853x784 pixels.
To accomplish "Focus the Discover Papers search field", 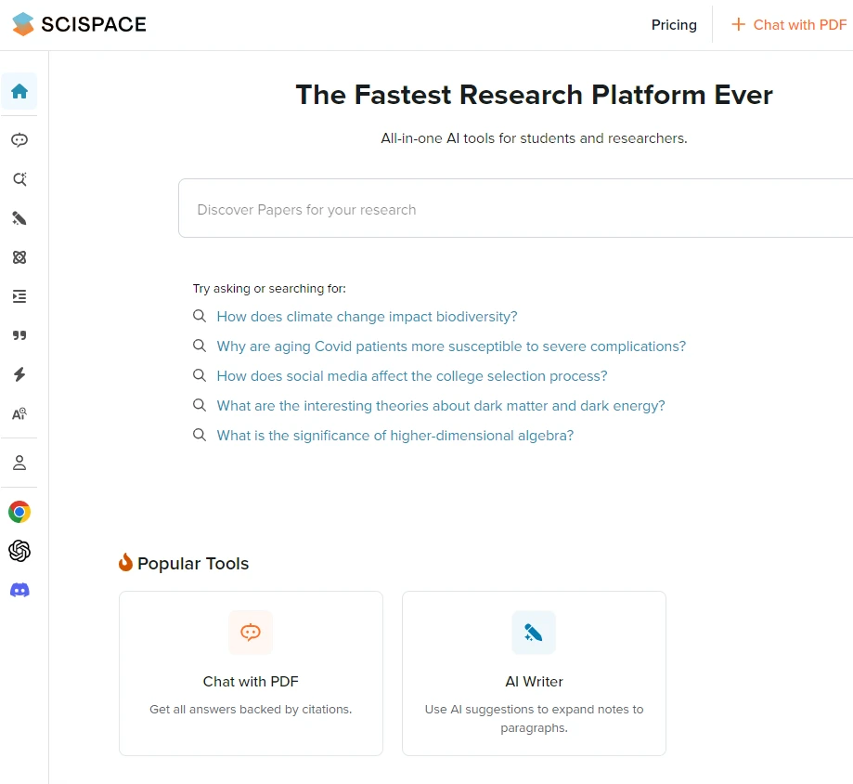I will pos(516,208).
